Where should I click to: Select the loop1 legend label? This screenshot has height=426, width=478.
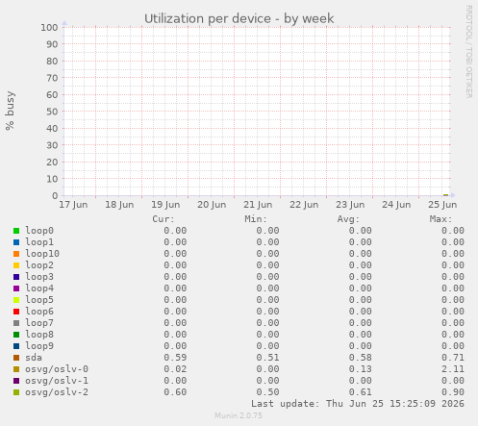coord(39,242)
